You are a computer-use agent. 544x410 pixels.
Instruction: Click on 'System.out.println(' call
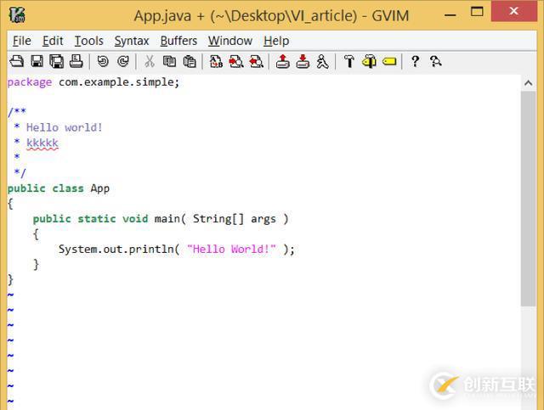(119, 250)
